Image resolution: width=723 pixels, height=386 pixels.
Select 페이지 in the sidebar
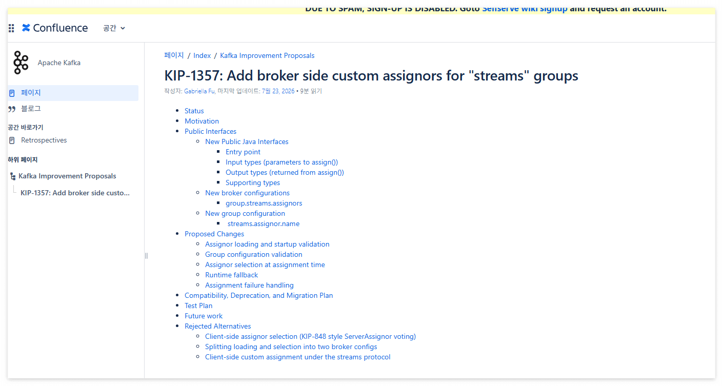(73, 93)
